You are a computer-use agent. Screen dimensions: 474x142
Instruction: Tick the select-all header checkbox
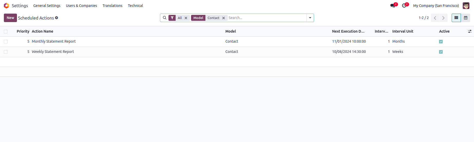6,32
